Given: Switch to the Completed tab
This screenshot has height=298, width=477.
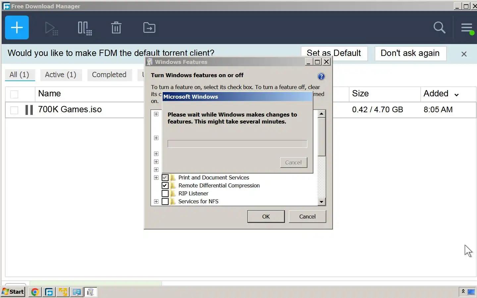Looking at the screenshot, I should coord(109,75).
